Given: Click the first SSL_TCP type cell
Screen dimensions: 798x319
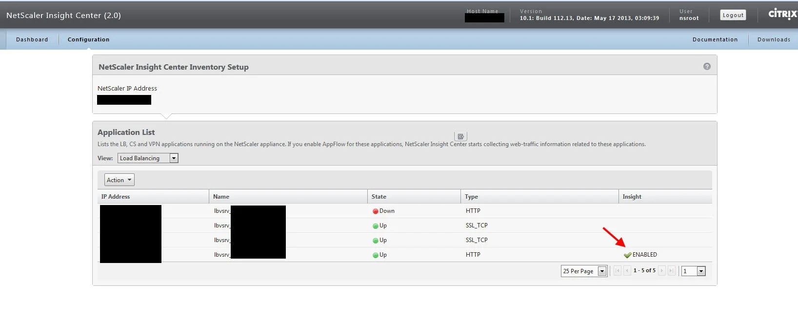Looking at the screenshot, I should point(477,225).
